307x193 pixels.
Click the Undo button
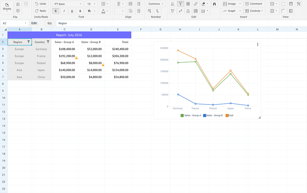click(x=41, y=4)
